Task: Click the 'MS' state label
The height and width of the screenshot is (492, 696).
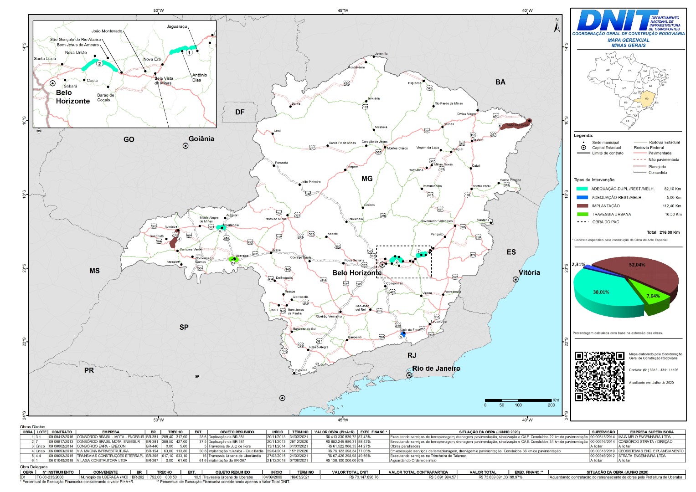Action: pos(94,271)
